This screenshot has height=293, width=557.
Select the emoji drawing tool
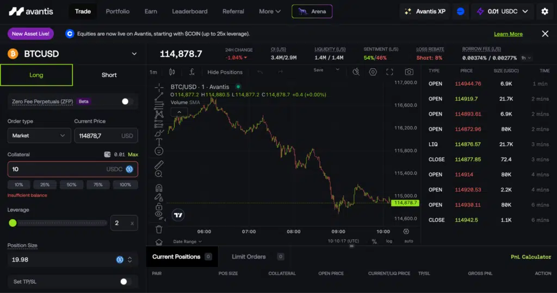(x=159, y=150)
